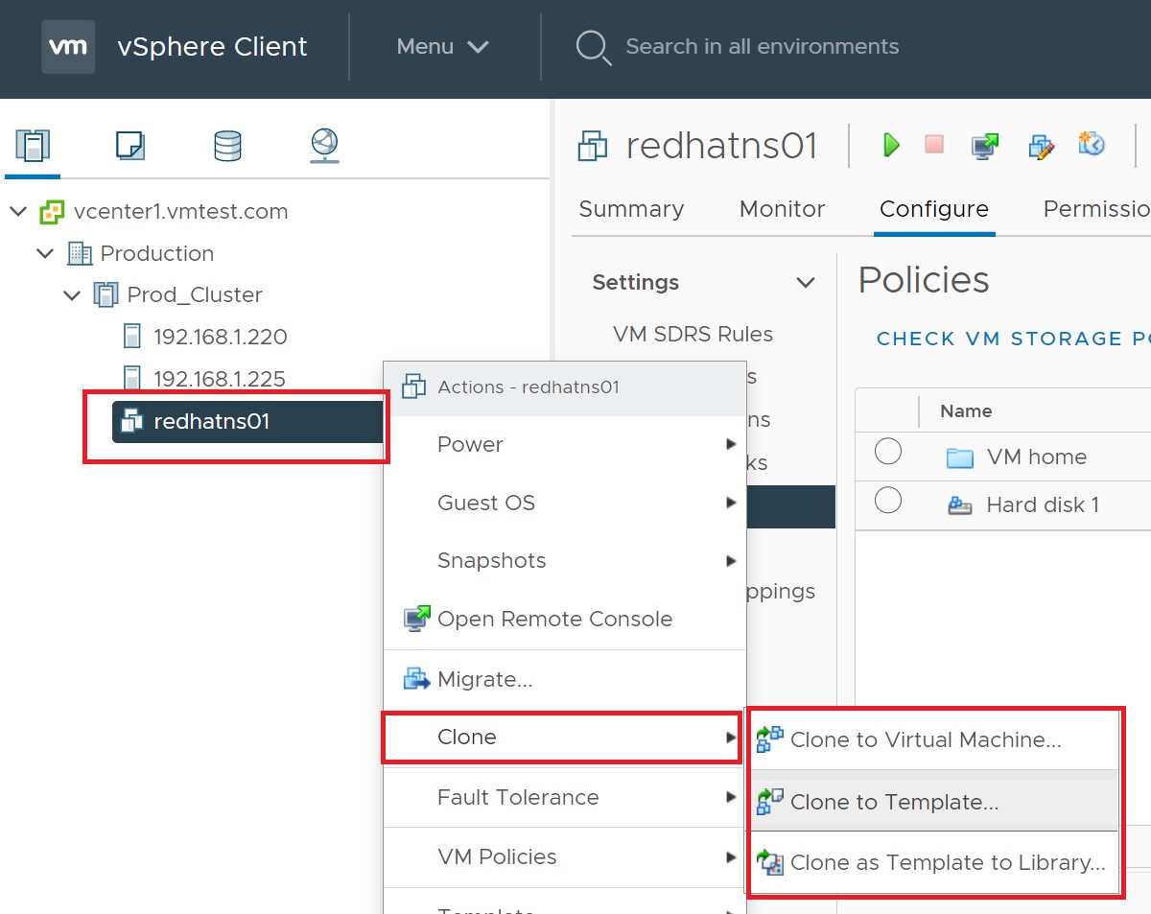The height and width of the screenshot is (914, 1151).
Task: Open the Menu dropdown in header
Action: 443,46
